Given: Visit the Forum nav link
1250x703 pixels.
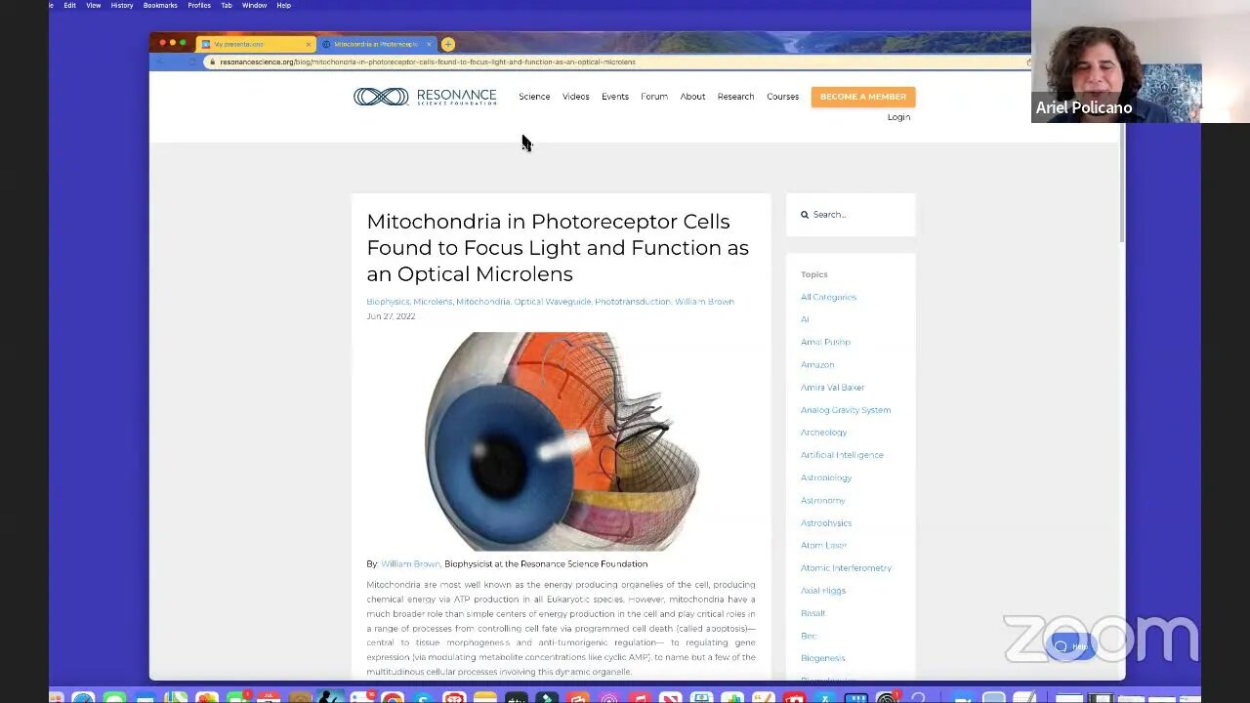Looking at the screenshot, I should pos(654,97).
